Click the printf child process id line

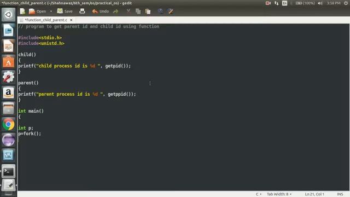(74, 66)
